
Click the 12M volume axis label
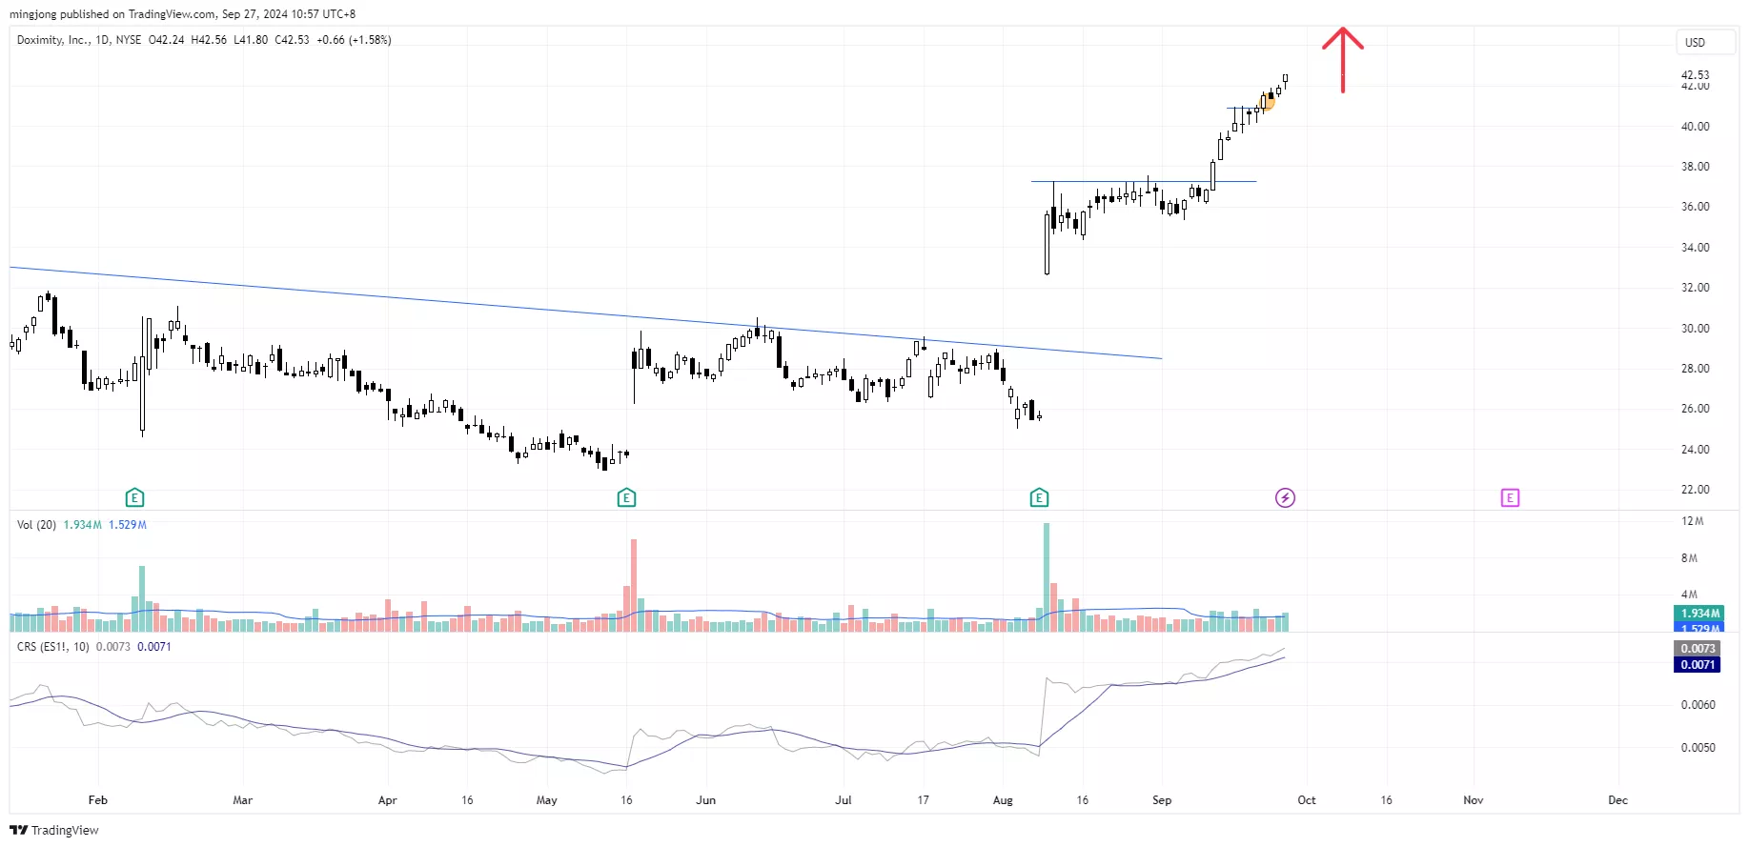click(x=1692, y=521)
